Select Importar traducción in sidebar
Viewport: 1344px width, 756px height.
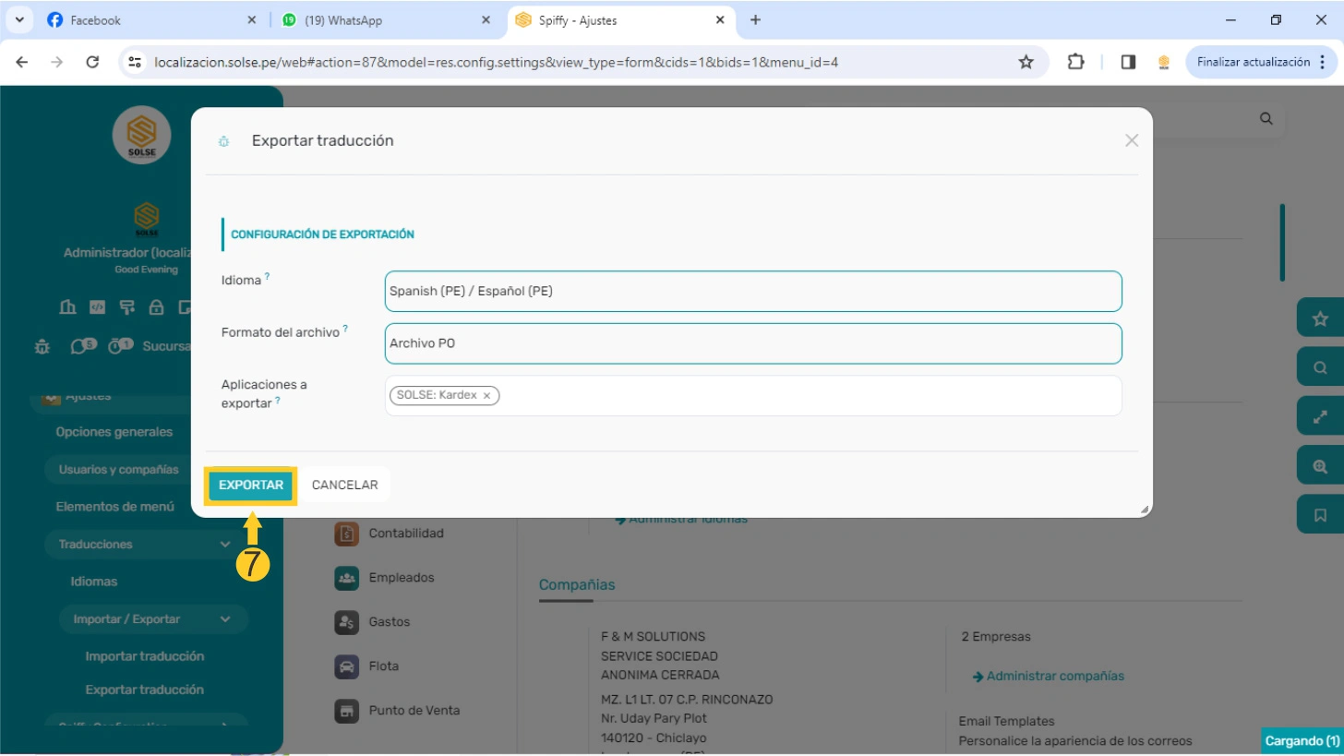tap(144, 656)
